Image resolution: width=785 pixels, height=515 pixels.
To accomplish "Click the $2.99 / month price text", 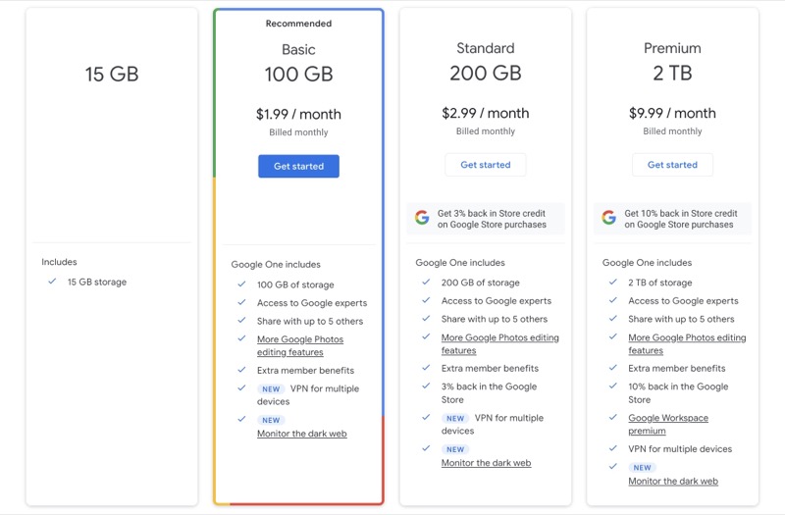I will coord(485,113).
